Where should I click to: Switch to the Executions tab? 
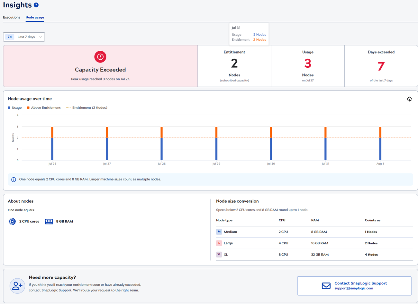click(12, 17)
